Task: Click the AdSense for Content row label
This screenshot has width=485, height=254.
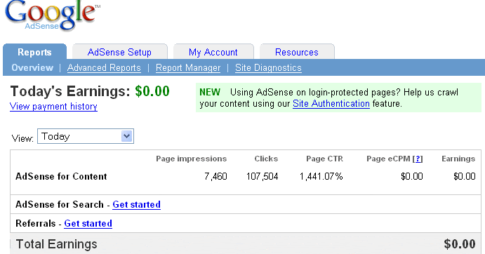Action: point(61,176)
